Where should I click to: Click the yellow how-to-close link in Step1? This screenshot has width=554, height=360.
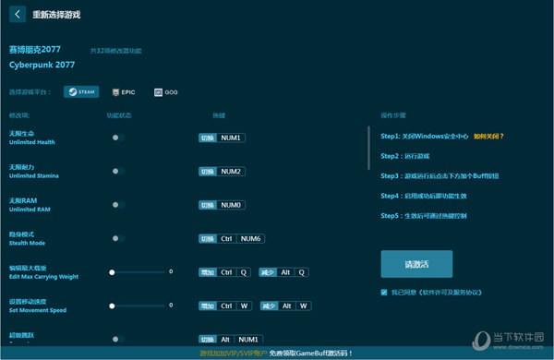488,137
